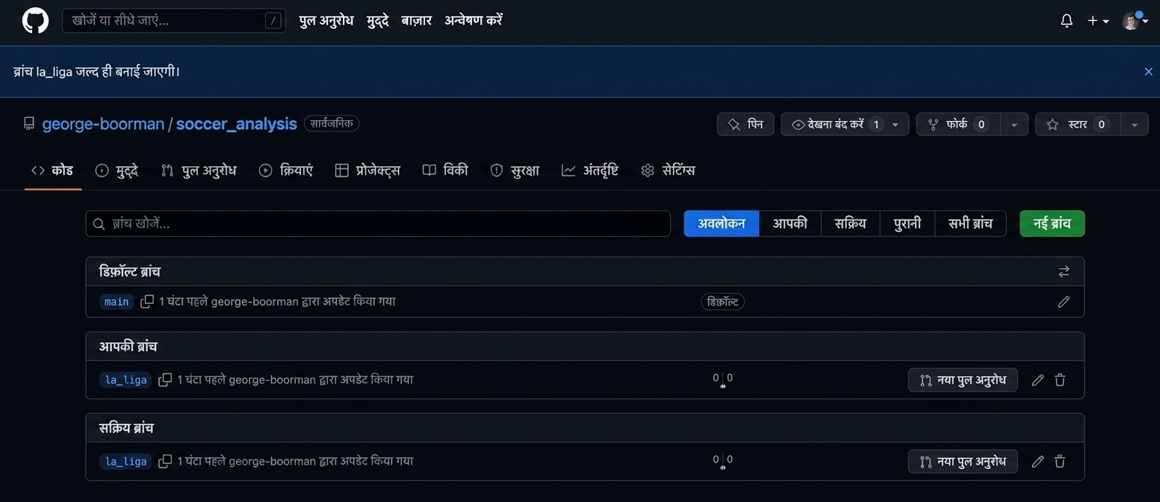Open the GitHub home logo

(x=35, y=21)
